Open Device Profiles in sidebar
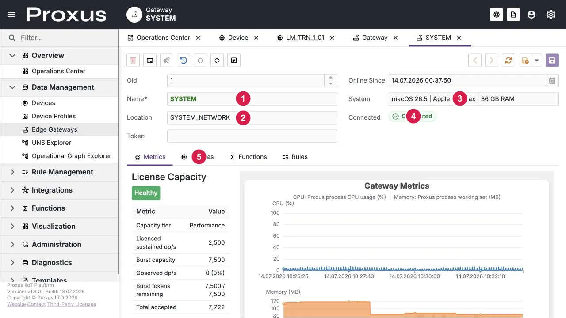566x318 pixels. pyautogui.click(x=59, y=117)
